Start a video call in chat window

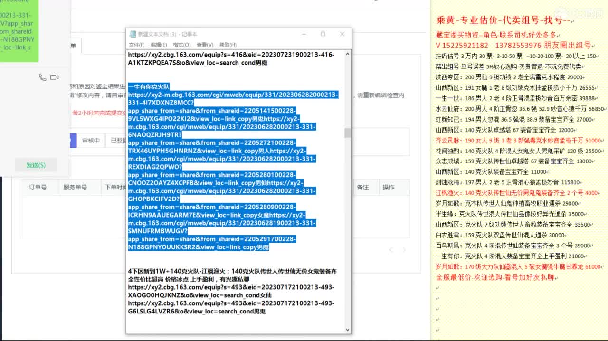55,77
